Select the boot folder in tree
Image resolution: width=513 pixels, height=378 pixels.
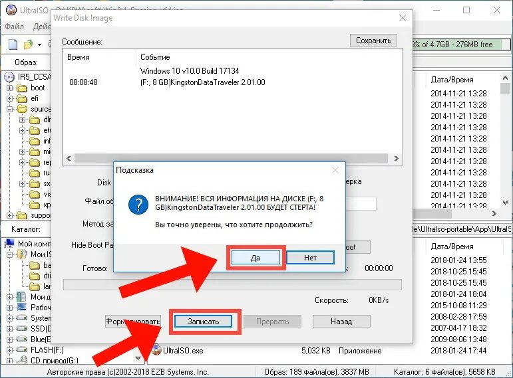pyautogui.click(x=37, y=88)
